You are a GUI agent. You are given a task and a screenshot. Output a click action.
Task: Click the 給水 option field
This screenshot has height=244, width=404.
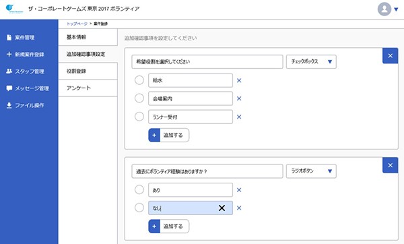coord(191,80)
